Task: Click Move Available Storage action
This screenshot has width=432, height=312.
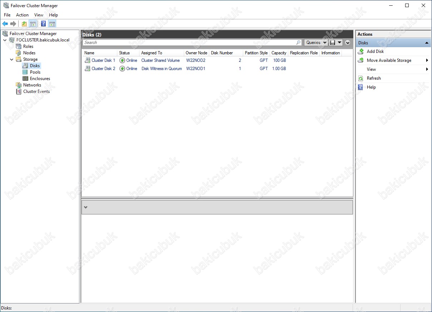Action: (x=389, y=60)
